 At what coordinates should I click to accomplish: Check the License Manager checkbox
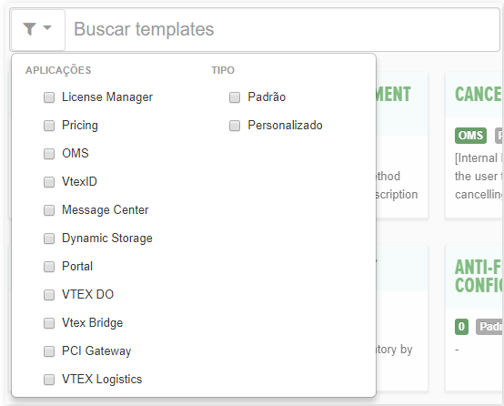(x=49, y=97)
